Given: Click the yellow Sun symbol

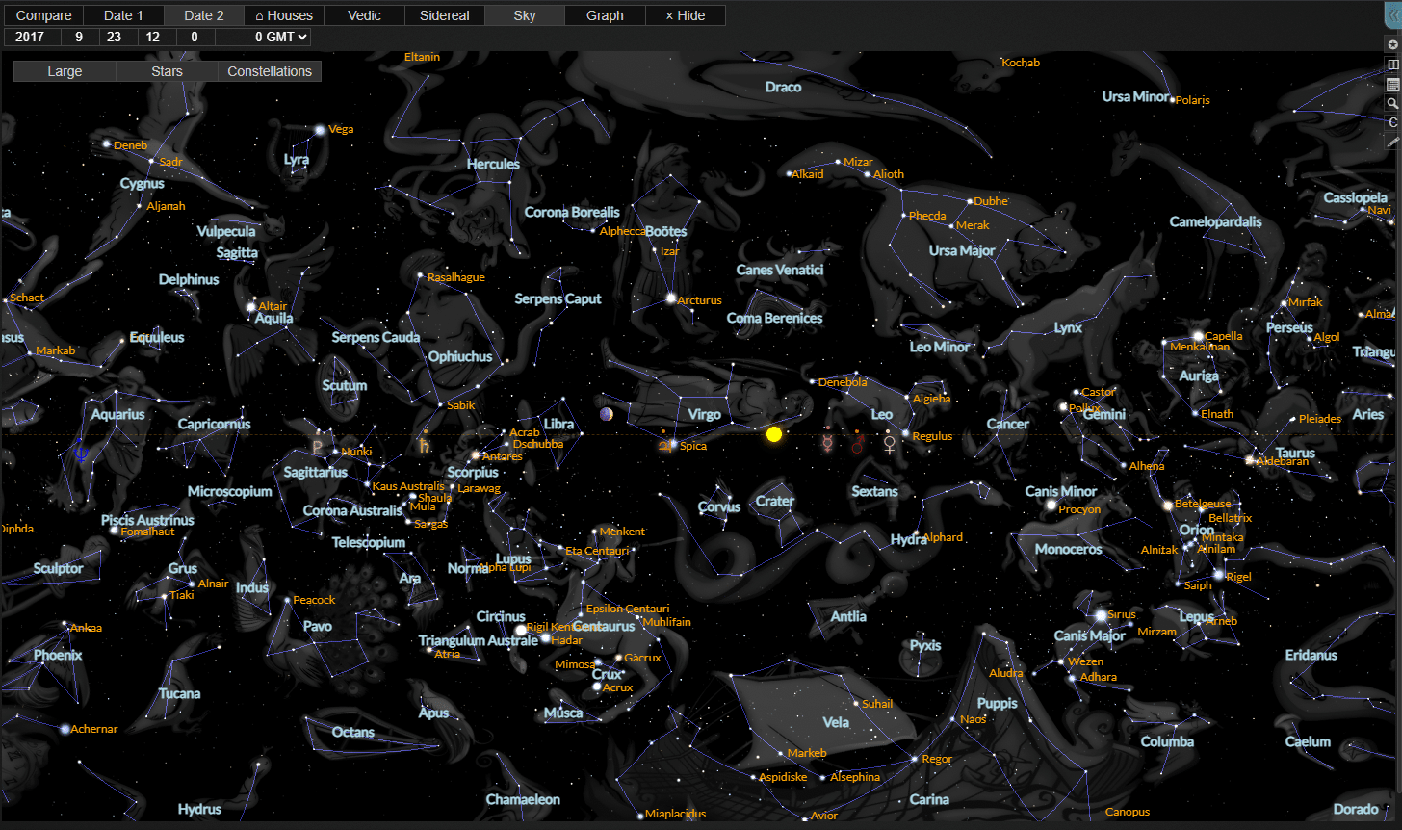Looking at the screenshot, I should click(774, 434).
